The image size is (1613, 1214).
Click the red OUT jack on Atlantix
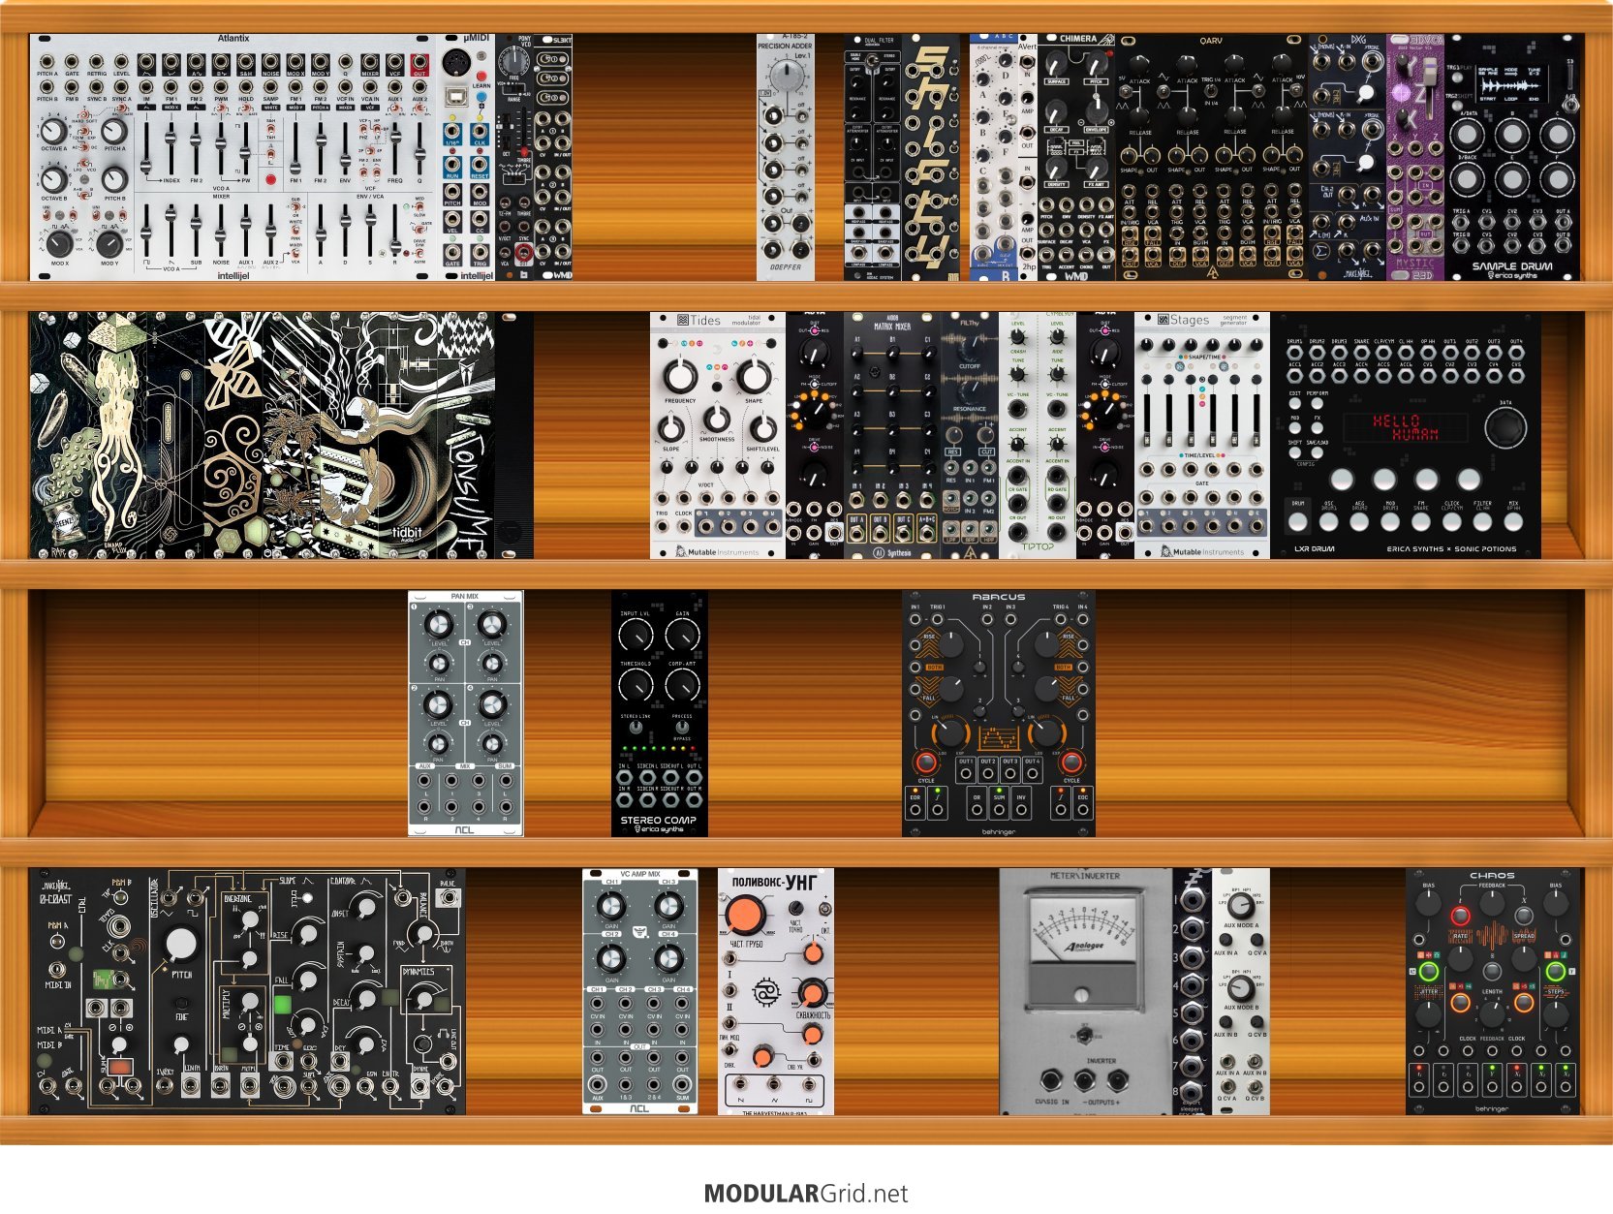[x=419, y=62]
